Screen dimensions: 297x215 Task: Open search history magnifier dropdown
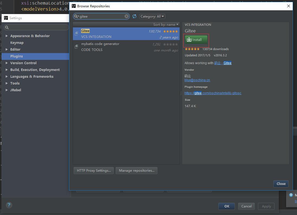tap(76, 16)
